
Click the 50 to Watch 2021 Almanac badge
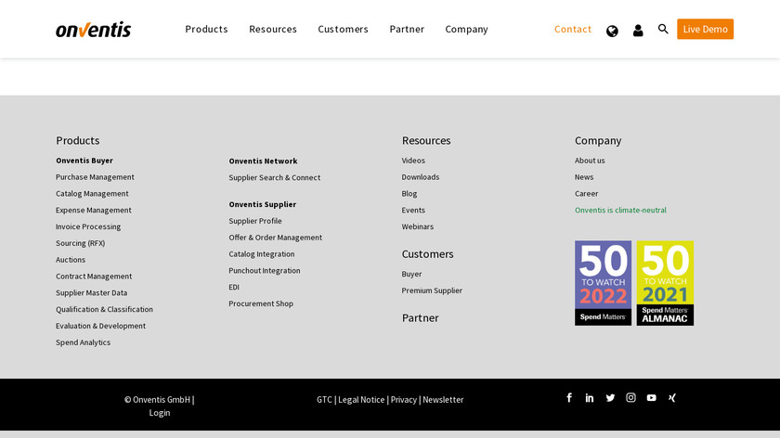pos(665,283)
